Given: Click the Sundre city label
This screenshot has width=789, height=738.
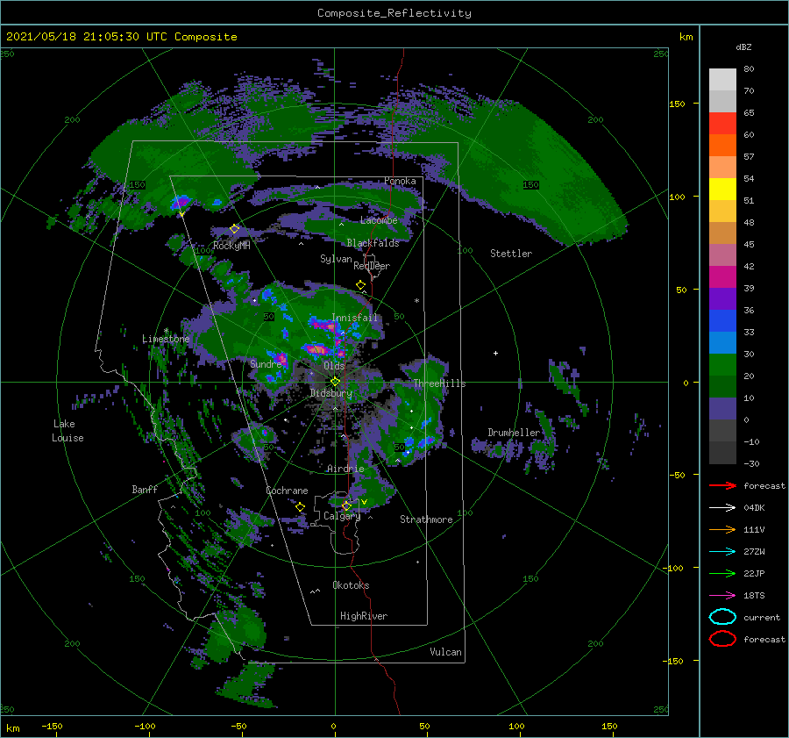Looking at the screenshot, I should coord(266,363).
